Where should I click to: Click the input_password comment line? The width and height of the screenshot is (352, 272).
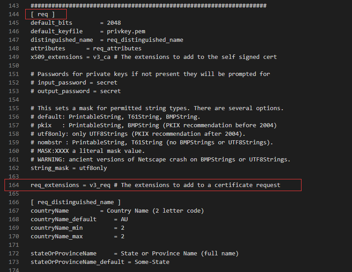74,83
